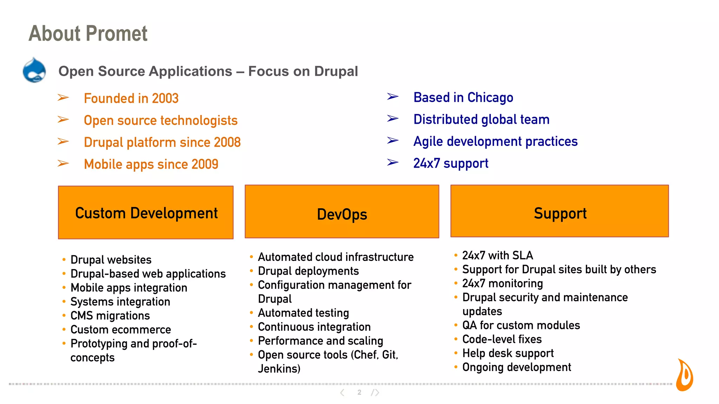Screen dimensions: 719x404
Task: Select the Custom Development orange box
Action: (146, 213)
